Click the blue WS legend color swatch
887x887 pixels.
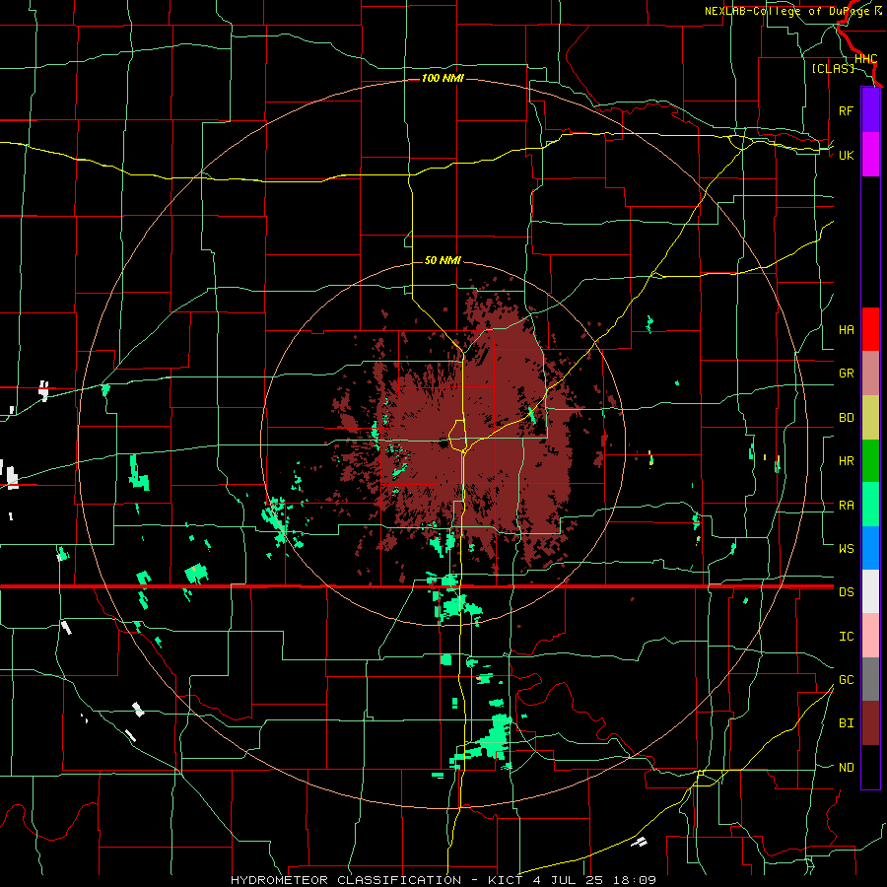pyautogui.click(x=870, y=548)
